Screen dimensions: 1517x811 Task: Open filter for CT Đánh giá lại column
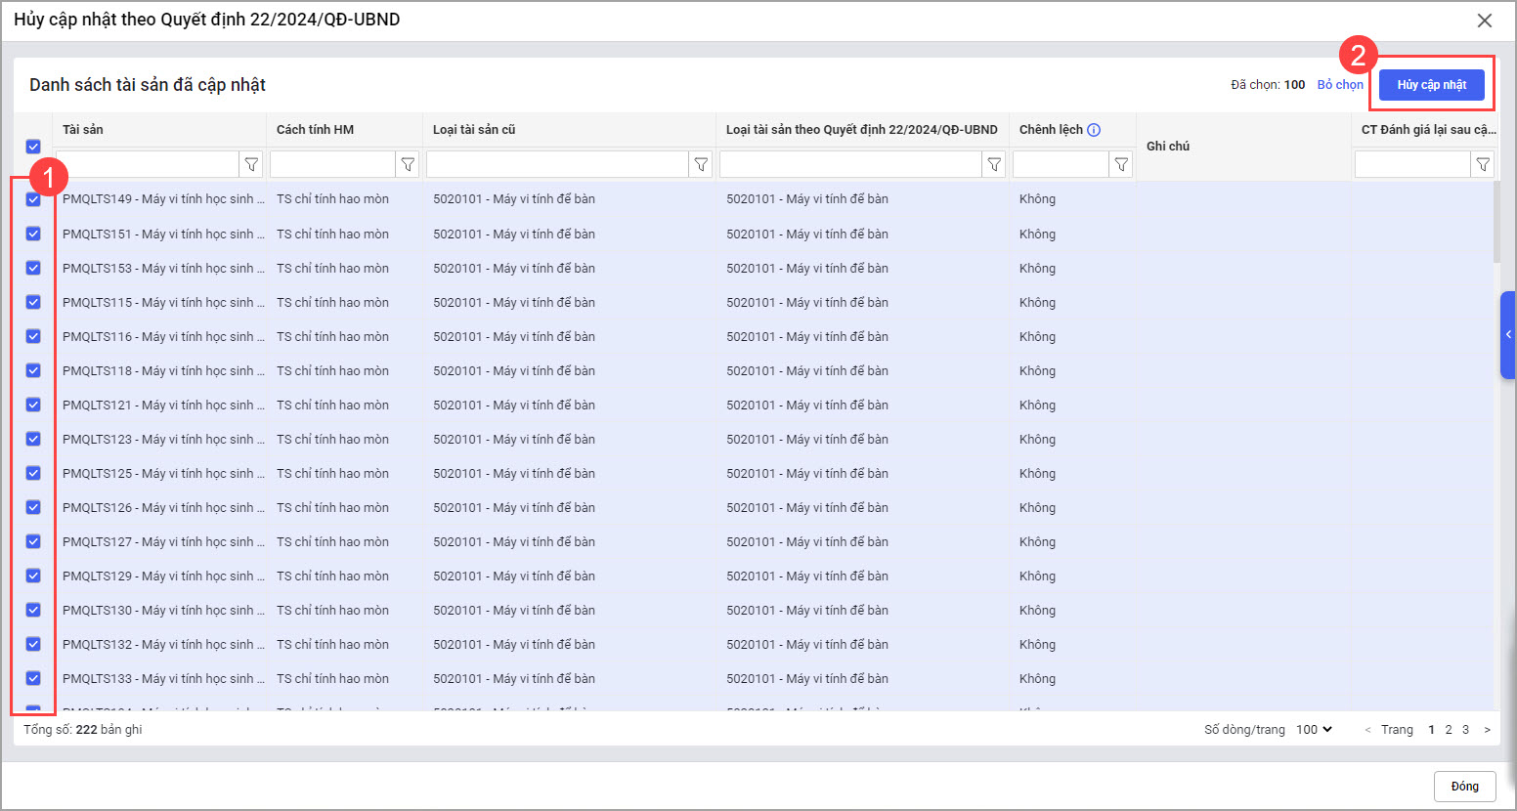click(1483, 164)
